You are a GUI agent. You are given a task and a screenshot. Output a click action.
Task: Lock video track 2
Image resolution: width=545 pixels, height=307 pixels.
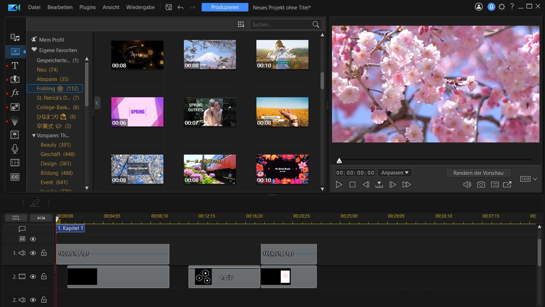click(x=44, y=276)
